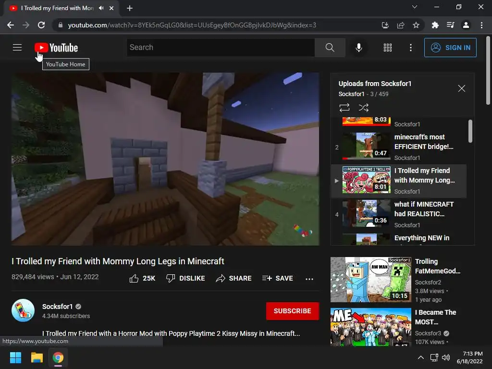Toggle playlist loop
The image size is (492, 369).
[344, 108]
